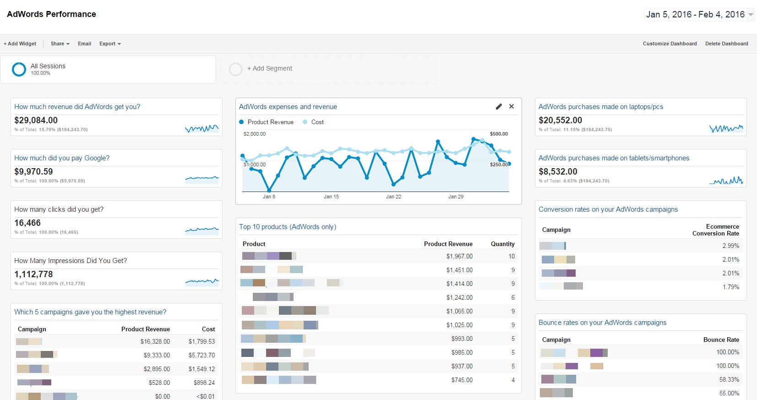757x400 pixels.
Task: Click the Bounce Rate column header
Action: click(721, 340)
